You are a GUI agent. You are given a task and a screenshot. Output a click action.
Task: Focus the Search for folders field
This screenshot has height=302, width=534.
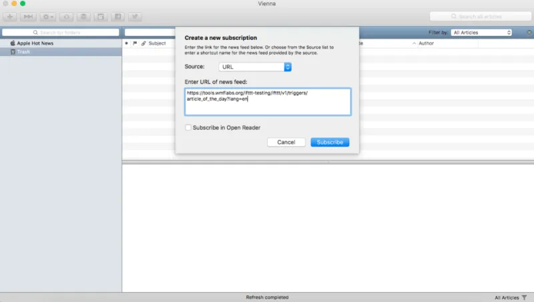click(x=61, y=33)
